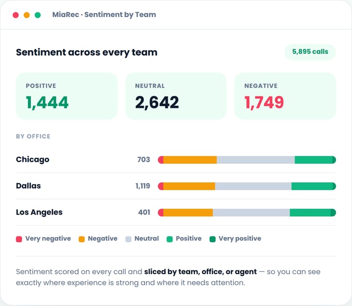
Task: Click bold text 'sliced by team, office, or agent'
Action: click(200, 272)
